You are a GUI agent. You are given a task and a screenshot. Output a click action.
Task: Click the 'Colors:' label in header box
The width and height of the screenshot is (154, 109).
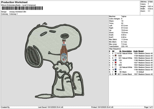(143, 4)
